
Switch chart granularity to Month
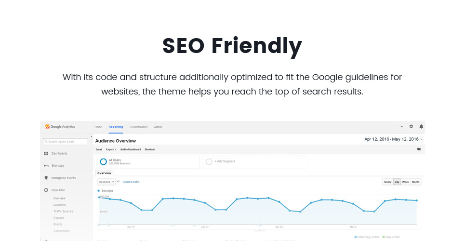[x=416, y=182]
